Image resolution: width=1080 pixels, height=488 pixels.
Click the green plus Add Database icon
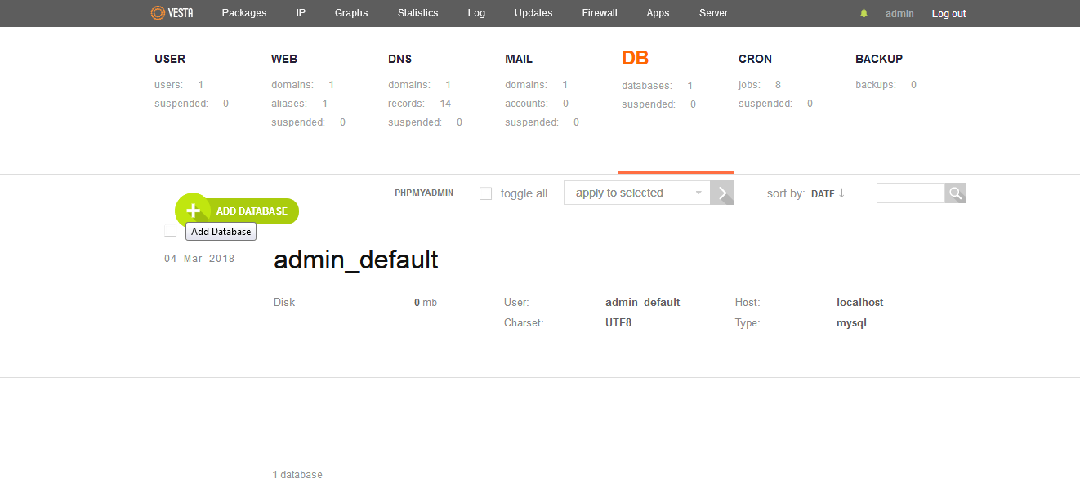(193, 211)
